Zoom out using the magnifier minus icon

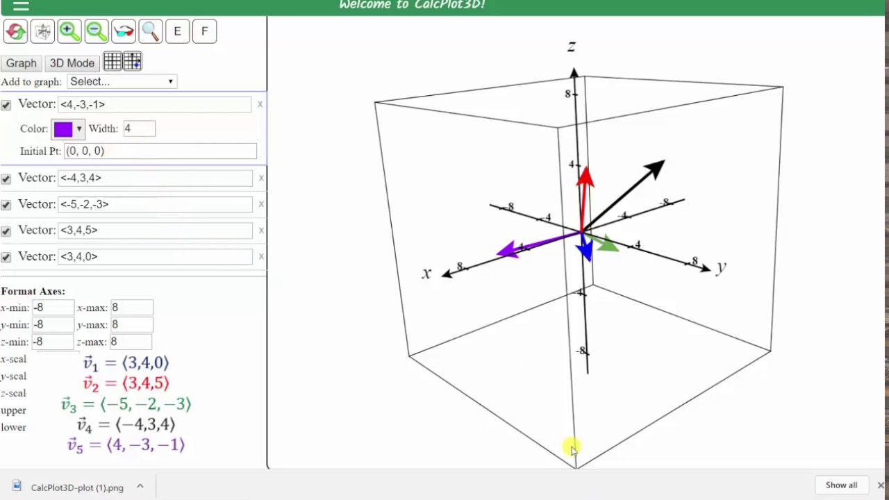point(96,31)
